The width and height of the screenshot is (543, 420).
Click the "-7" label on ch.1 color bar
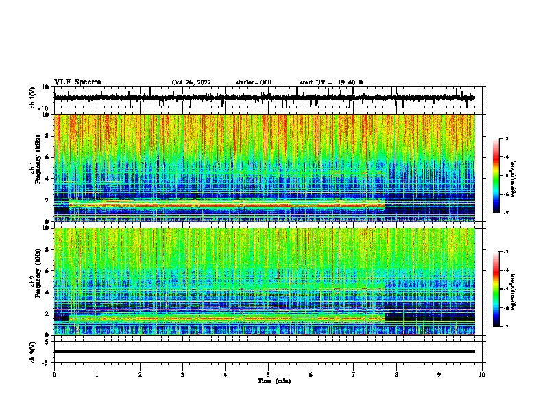[x=506, y=213]
